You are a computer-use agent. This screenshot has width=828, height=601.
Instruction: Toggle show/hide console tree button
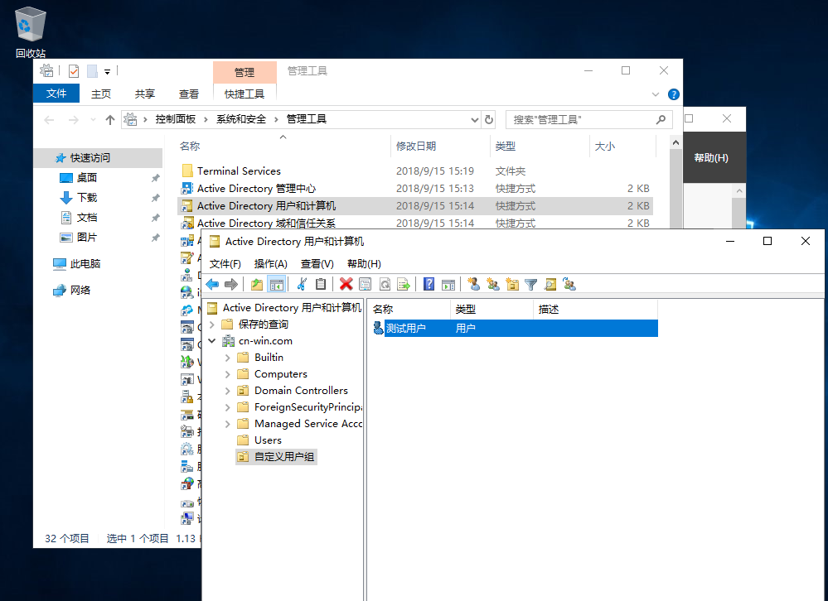click(276, 285)
